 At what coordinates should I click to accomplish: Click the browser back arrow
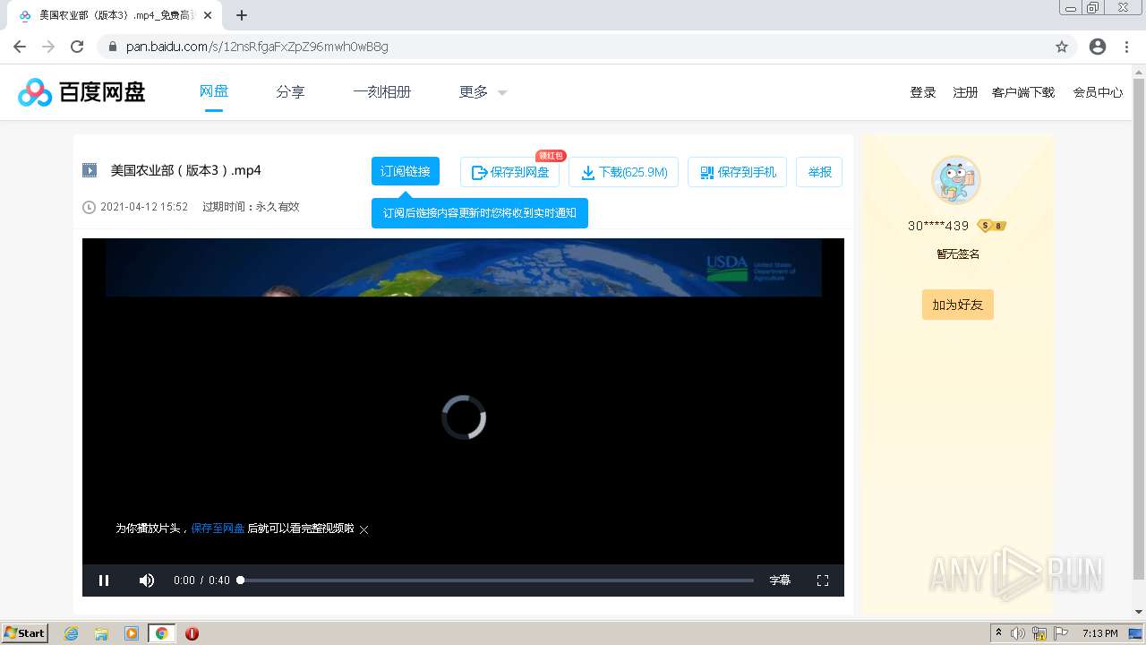pyautogui.click(x=20, y=47)
